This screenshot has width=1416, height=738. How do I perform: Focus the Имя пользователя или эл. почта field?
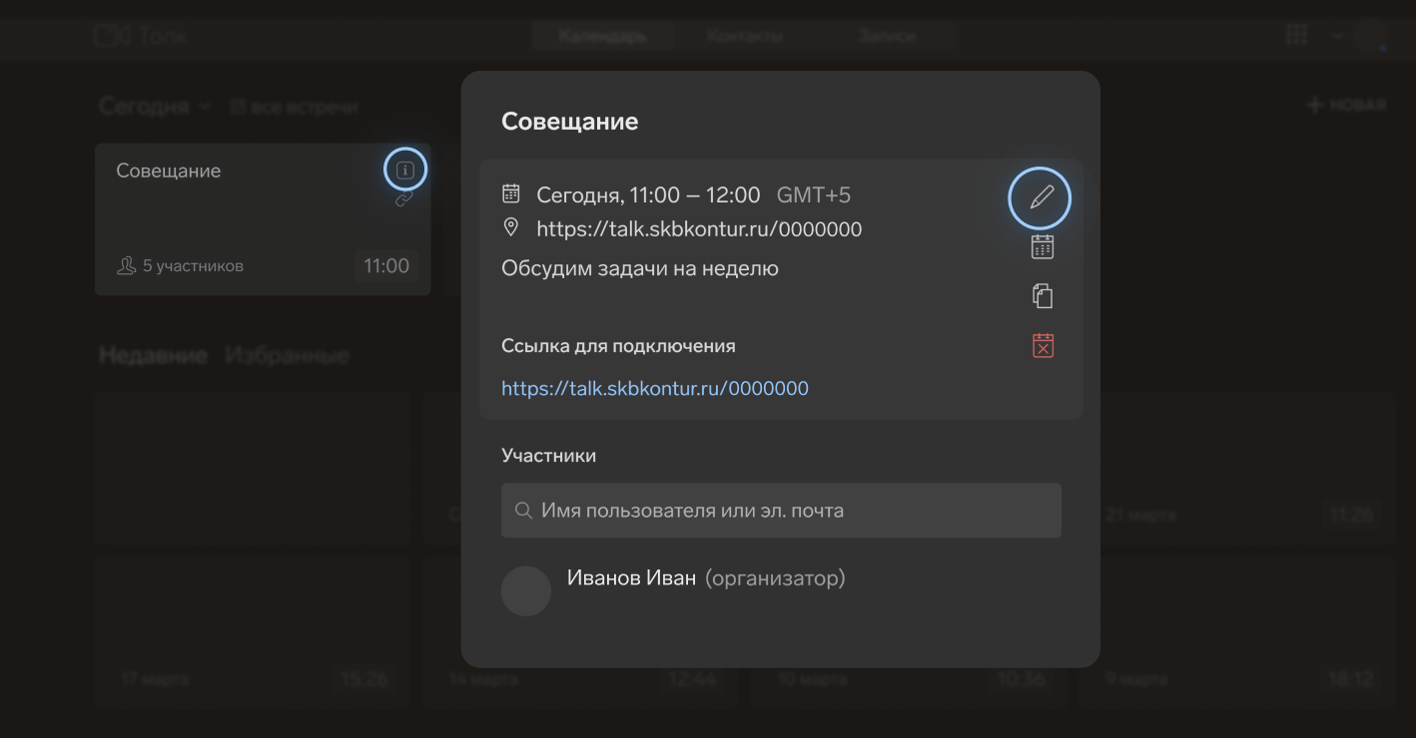(x=781, y=511)
